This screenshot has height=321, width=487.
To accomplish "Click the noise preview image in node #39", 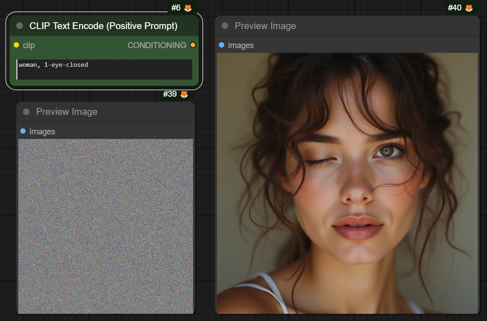I will pos(105,225).
